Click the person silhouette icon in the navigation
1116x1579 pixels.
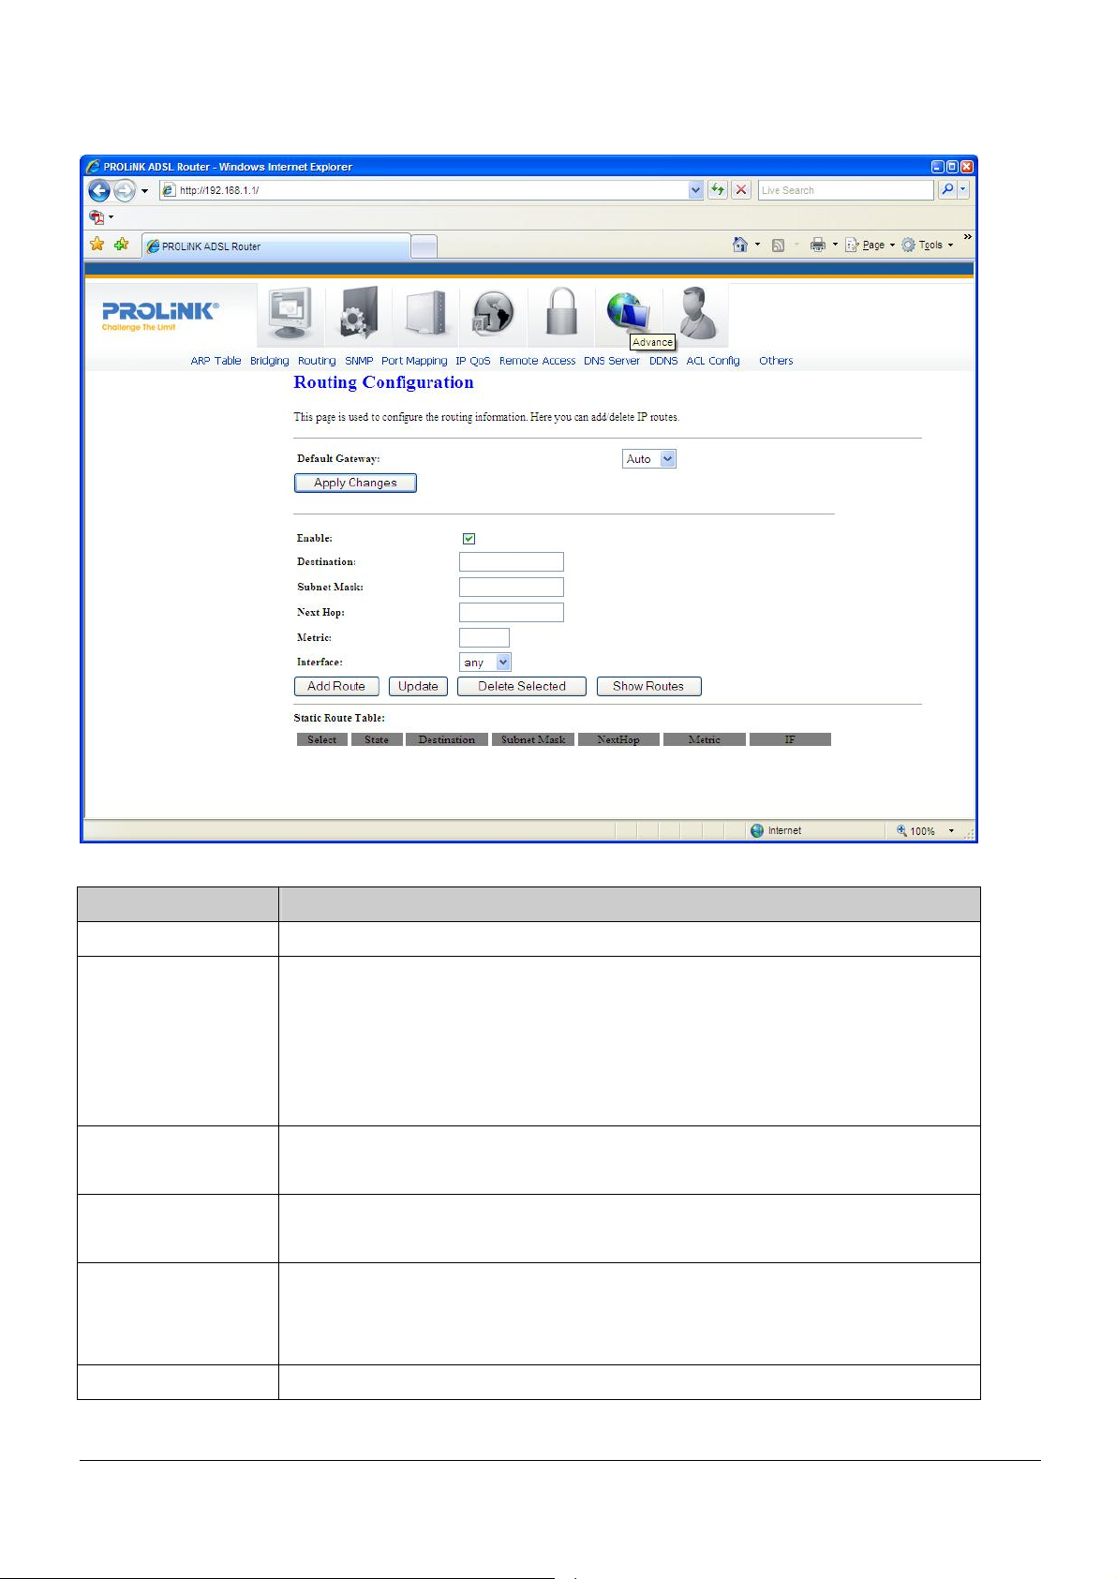point(697,315)
